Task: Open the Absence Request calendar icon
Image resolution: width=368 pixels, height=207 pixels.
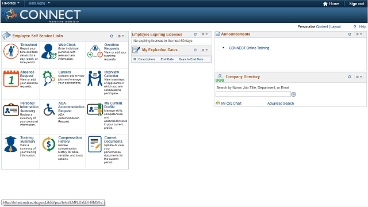Action: point(11,79)
